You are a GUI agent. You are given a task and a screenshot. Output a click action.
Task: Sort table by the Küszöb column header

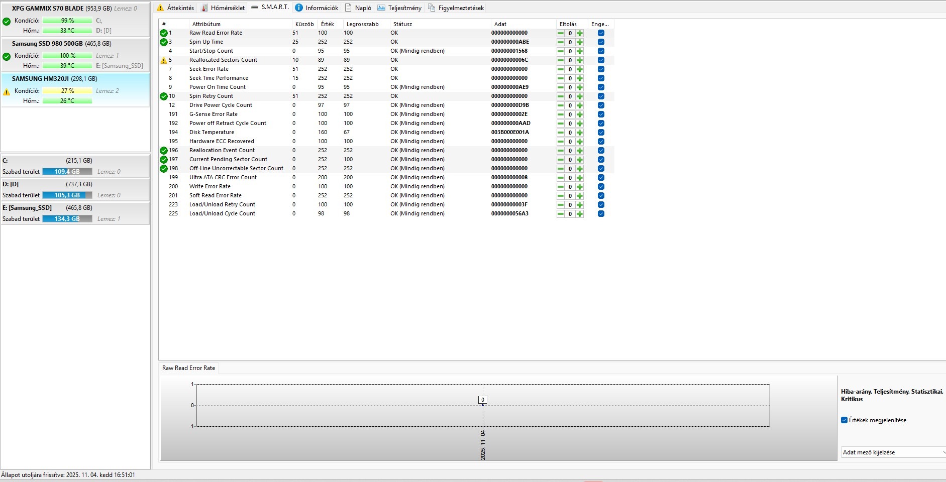pyautogui.click(x=304, y=24)
